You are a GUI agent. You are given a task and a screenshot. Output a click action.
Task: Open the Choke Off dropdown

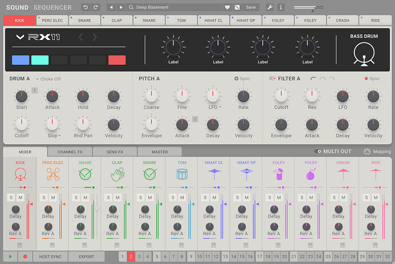pyautogui.click(x=48, y=79)
